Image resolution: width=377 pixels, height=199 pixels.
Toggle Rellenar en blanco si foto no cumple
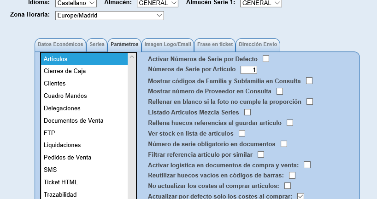(x=310, y=102)
